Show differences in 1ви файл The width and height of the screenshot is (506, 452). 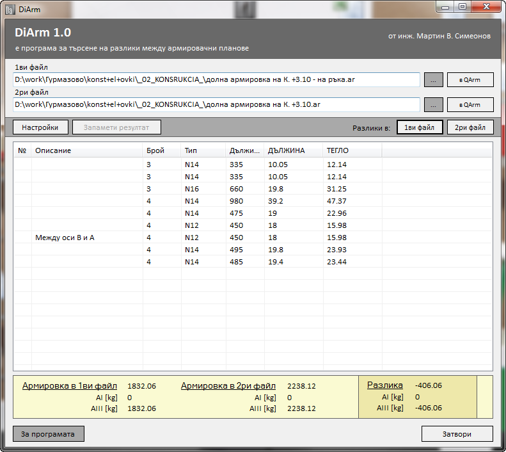coord(420,127)
